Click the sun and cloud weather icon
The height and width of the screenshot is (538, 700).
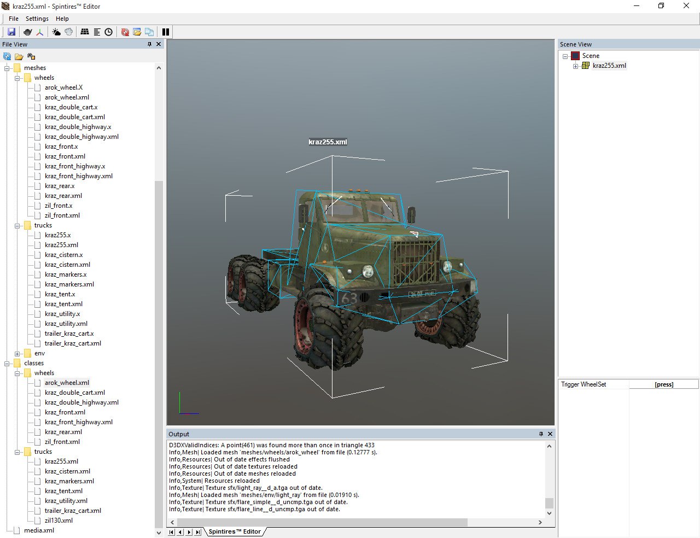coord(56,32)
